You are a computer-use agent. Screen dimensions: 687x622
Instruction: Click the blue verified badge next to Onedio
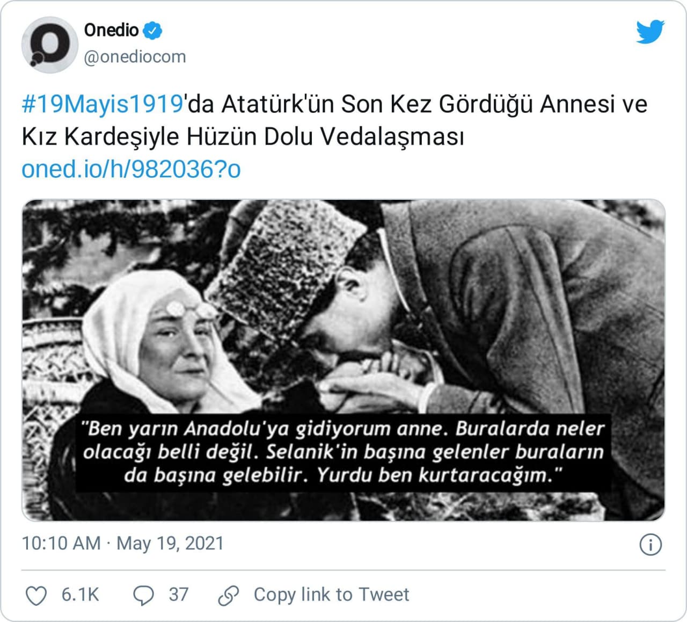pos(153,31)
